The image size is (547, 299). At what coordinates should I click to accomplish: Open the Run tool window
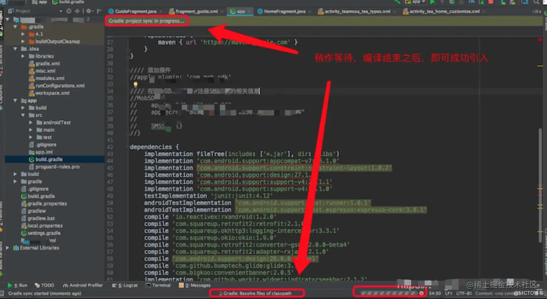pyautogui.click(x=18, y=285)
